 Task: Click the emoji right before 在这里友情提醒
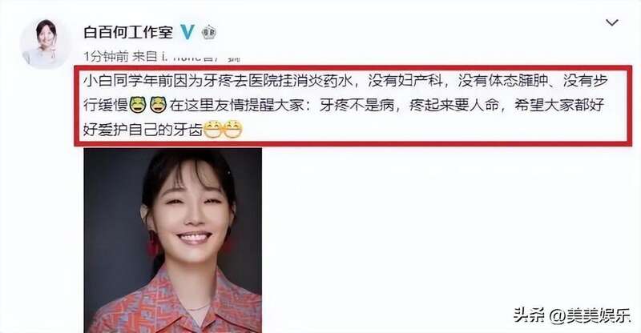[158, 105]
